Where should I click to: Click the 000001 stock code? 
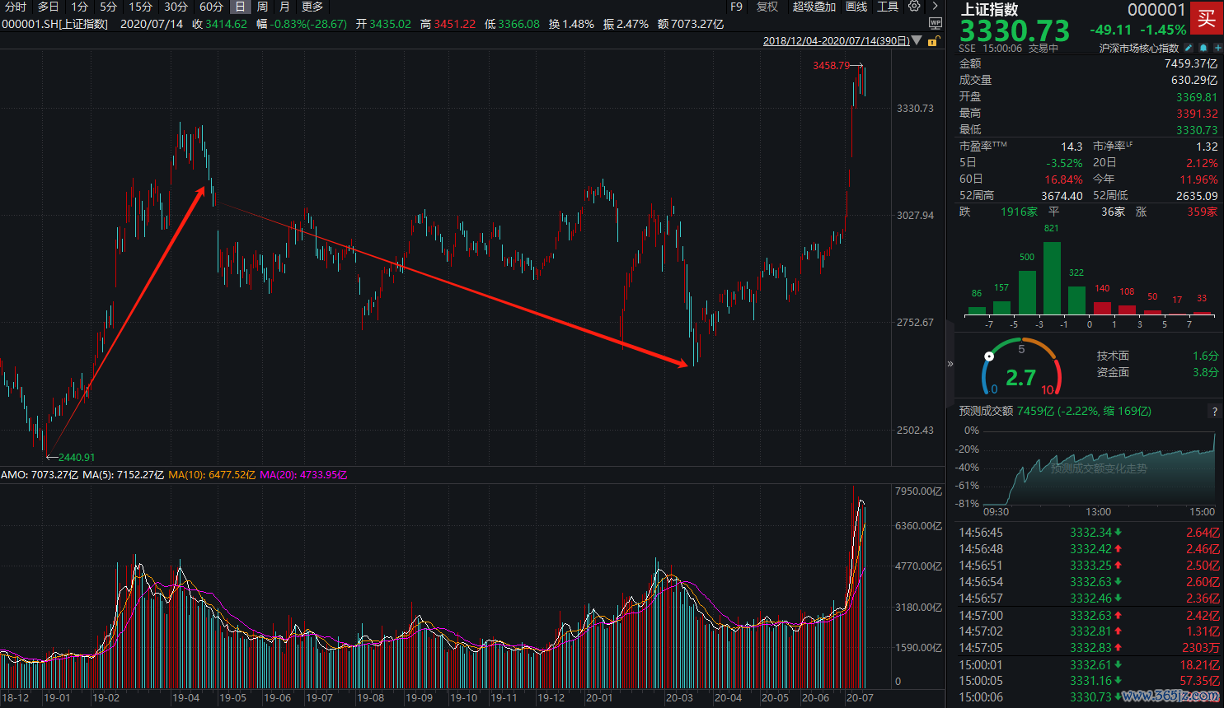click(x=1156, y=10)
